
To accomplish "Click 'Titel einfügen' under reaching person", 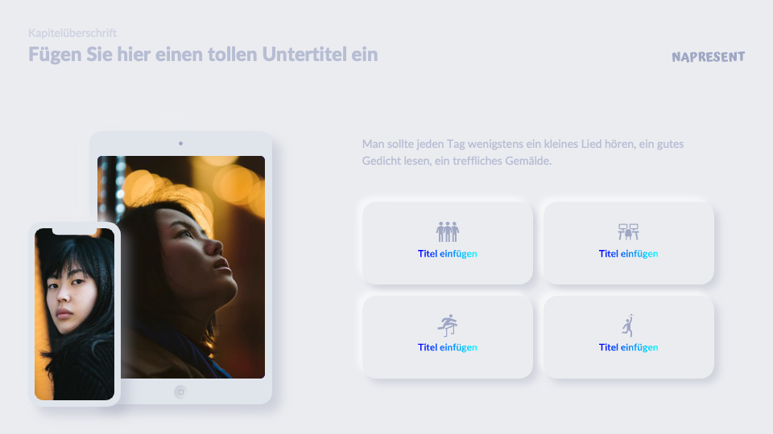I will point(628,347).
